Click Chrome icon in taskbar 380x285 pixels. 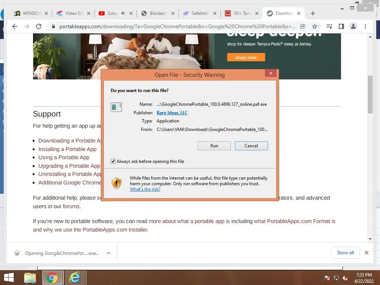tap(52, 278)
